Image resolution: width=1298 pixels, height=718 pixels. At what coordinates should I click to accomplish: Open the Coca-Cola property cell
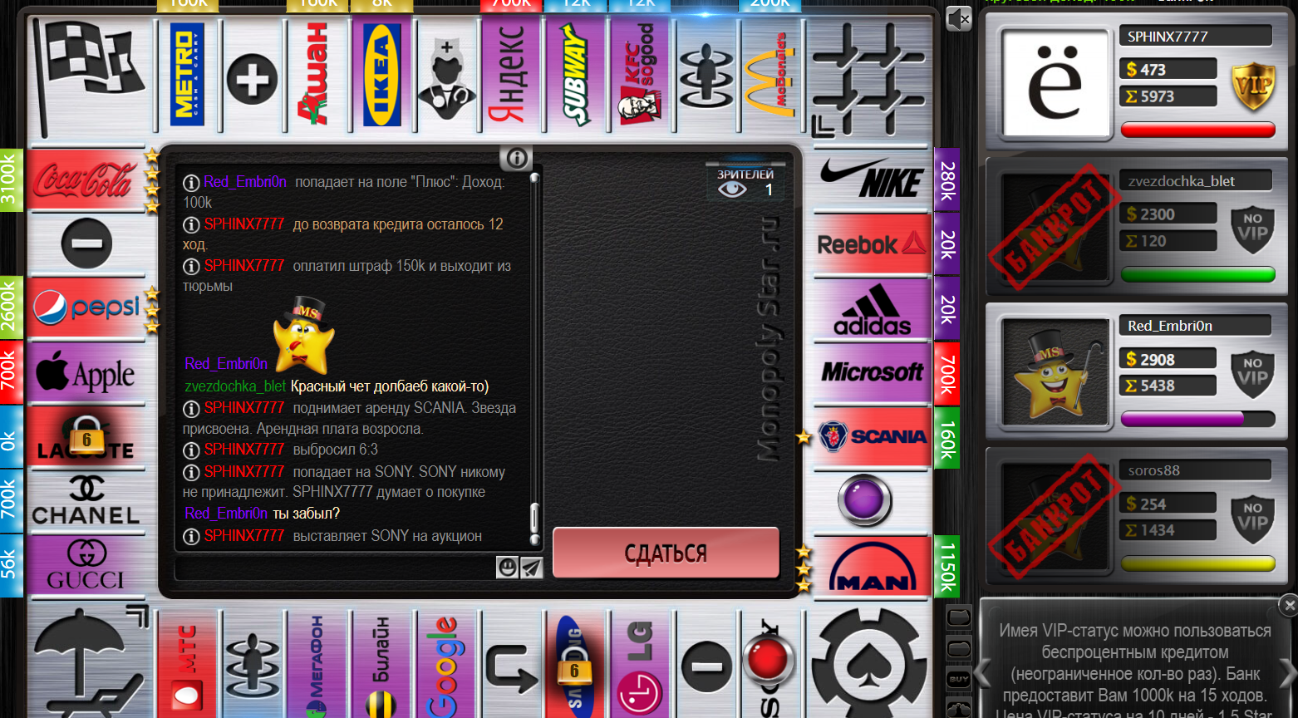click(x=86, y=179)
